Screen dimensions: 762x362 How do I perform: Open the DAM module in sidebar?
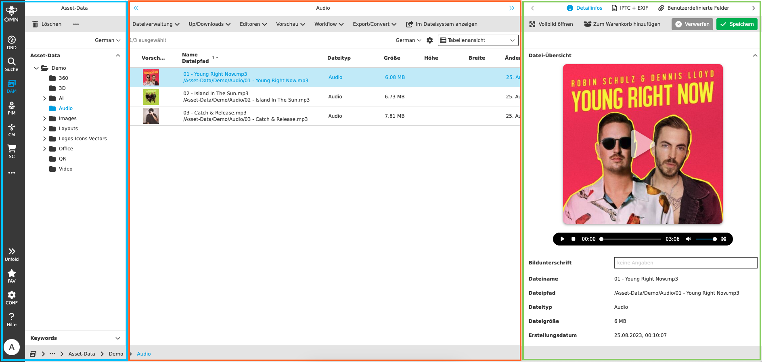click(x=12, y=86)
